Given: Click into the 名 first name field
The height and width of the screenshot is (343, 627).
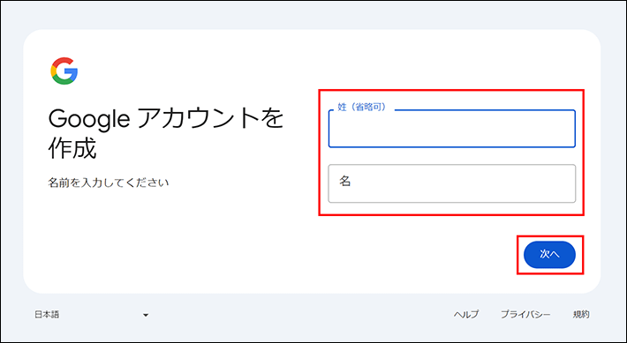Looking at the screenshot, I should coord(452,183).
